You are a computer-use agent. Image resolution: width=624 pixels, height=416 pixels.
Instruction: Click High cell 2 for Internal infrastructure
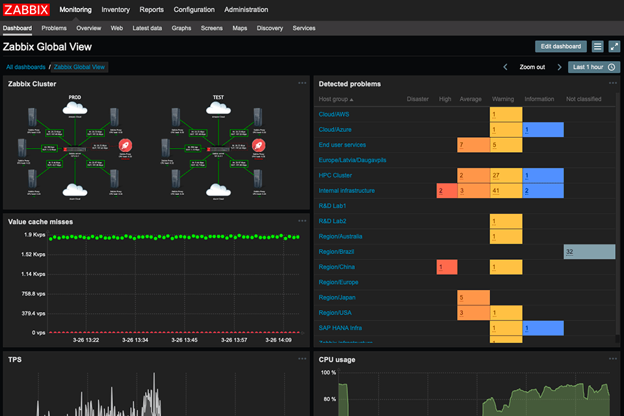(x=447, y=190)
